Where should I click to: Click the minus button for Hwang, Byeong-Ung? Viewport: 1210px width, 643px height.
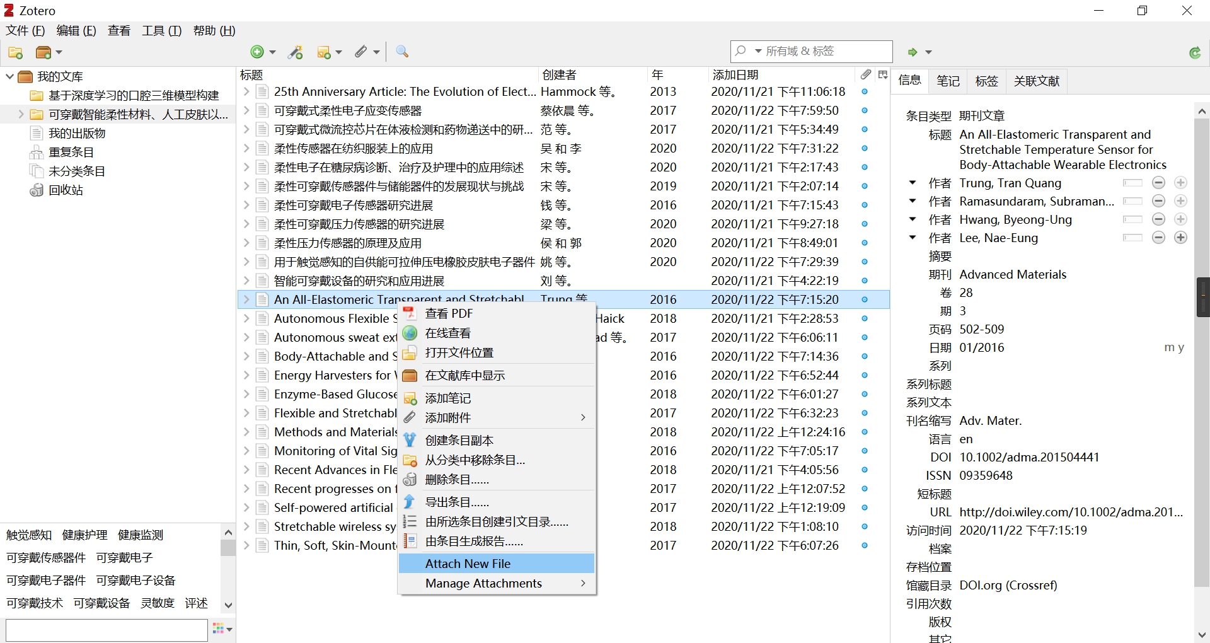pyautogui.click(x=1158, y=219)
